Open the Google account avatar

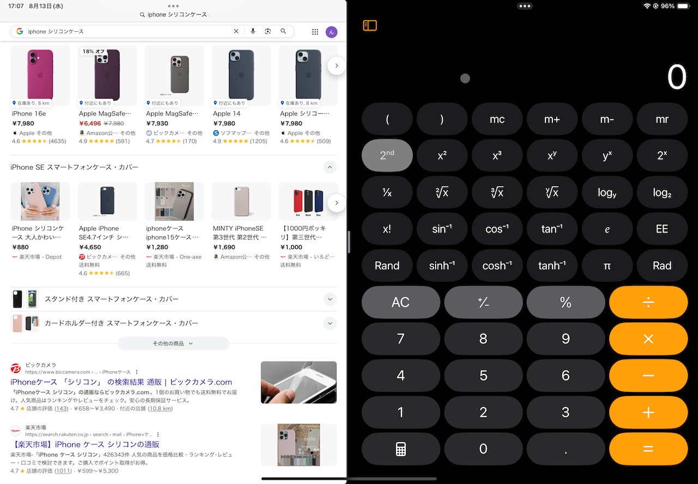click(332, 32)
